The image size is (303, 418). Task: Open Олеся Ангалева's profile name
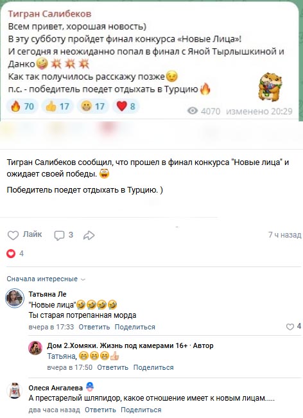click(x=56, y=388)
